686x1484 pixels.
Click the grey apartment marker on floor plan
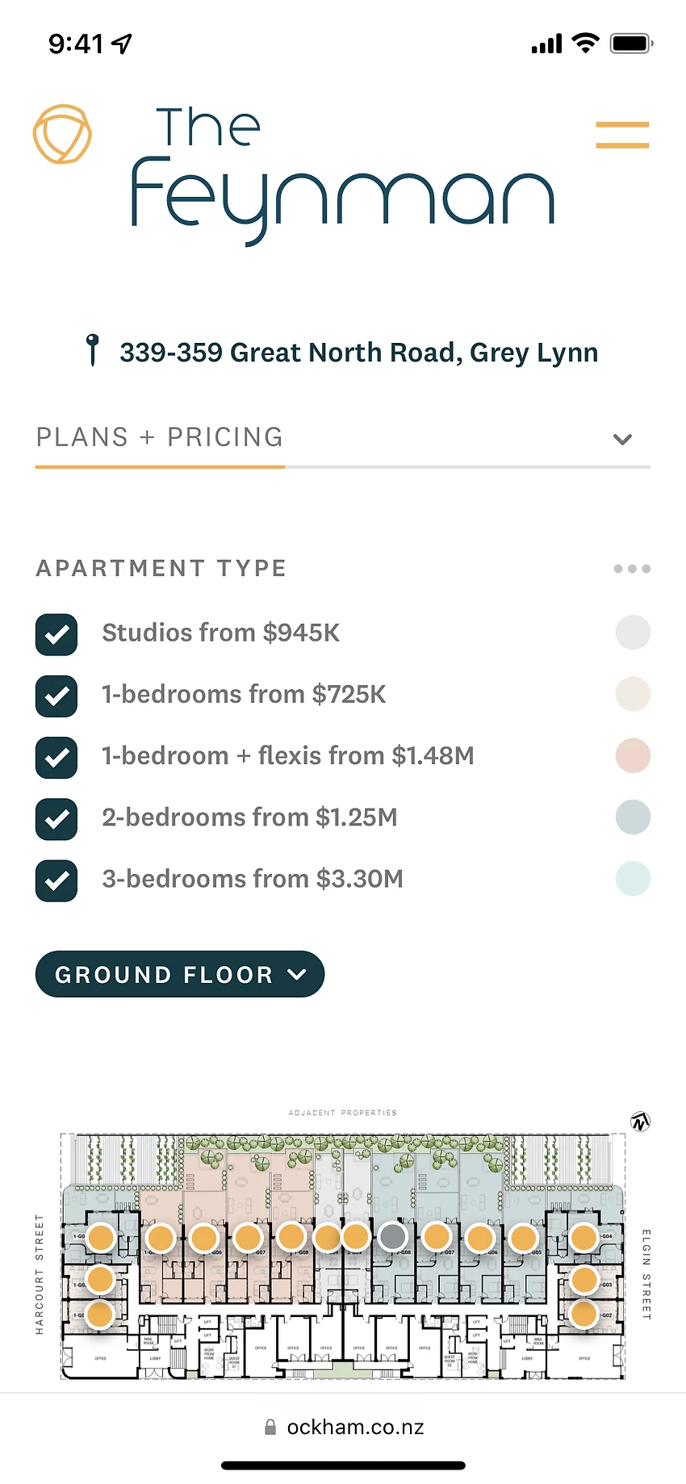393,1236
